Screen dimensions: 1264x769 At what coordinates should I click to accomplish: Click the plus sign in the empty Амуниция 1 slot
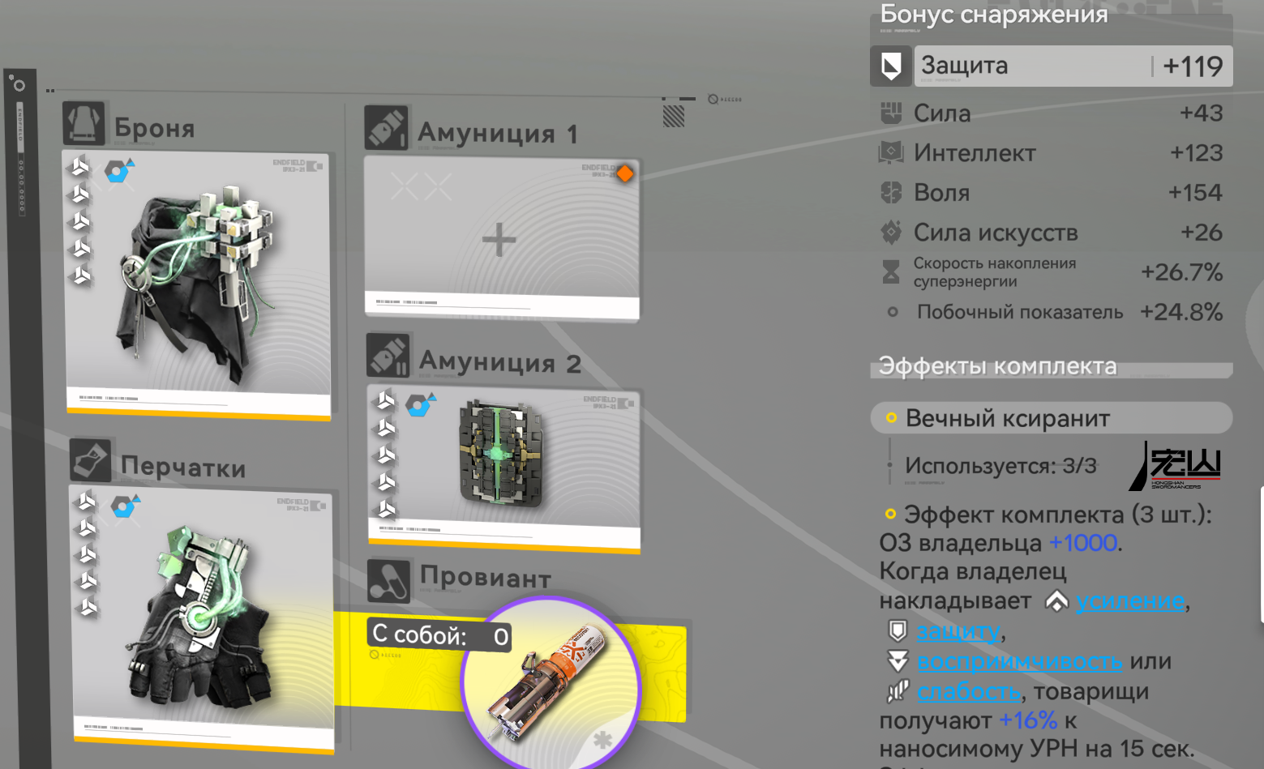pyautogui.click(x=499, y=240)
